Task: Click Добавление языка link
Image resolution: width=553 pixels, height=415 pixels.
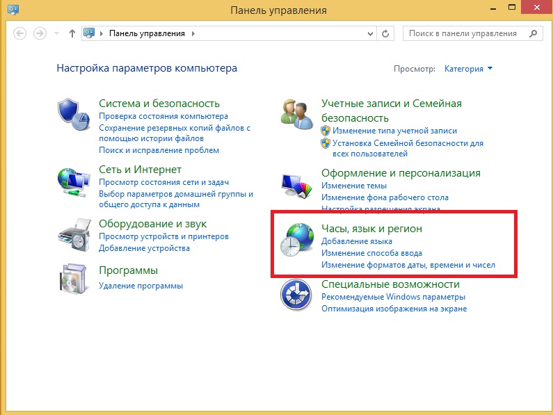Action: coord(357,241)
